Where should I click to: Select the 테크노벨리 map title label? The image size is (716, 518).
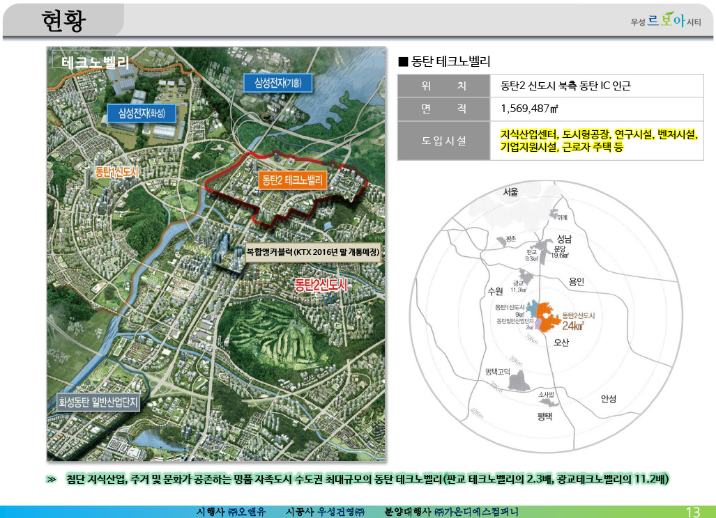[x=95, y=61]
